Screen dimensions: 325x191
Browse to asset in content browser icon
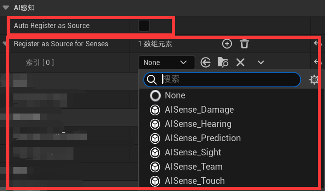(223, 62)
